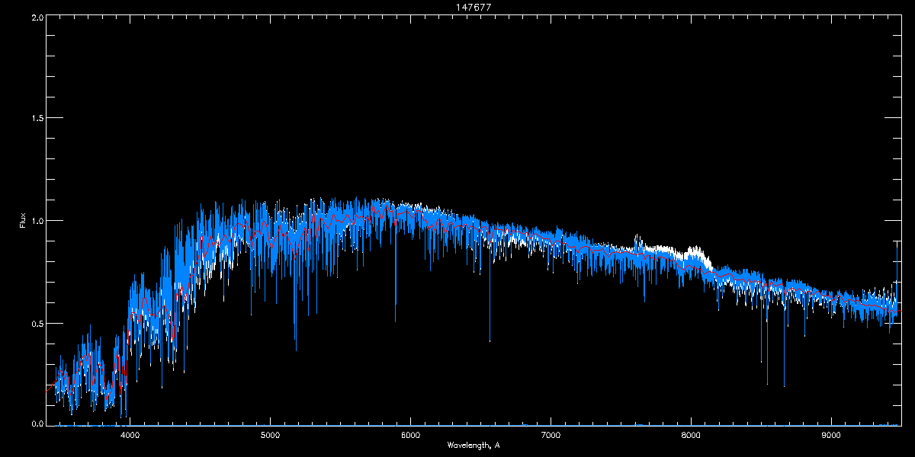Click the 6000 x-axis tick label

(x=410, y=435)
